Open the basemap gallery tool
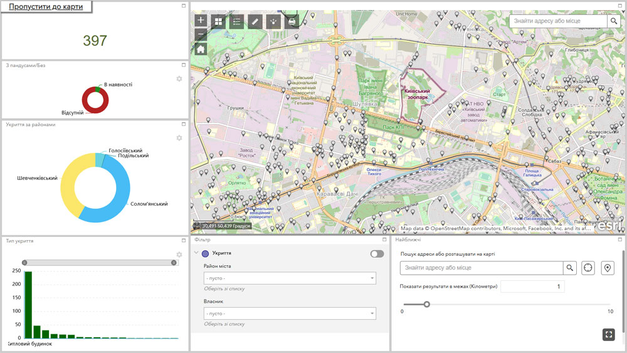 tap(218, 21)
